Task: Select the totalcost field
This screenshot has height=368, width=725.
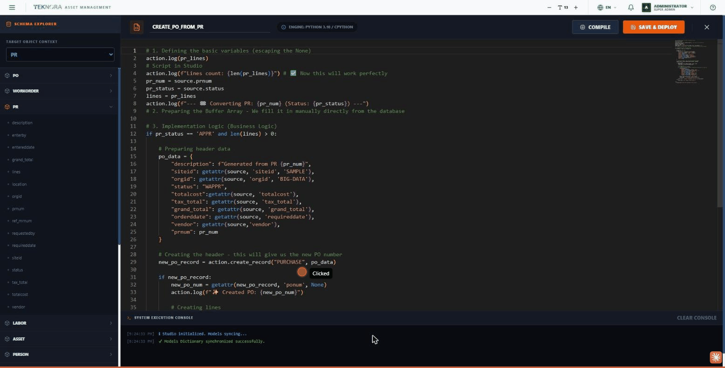Action: point(20,294)
